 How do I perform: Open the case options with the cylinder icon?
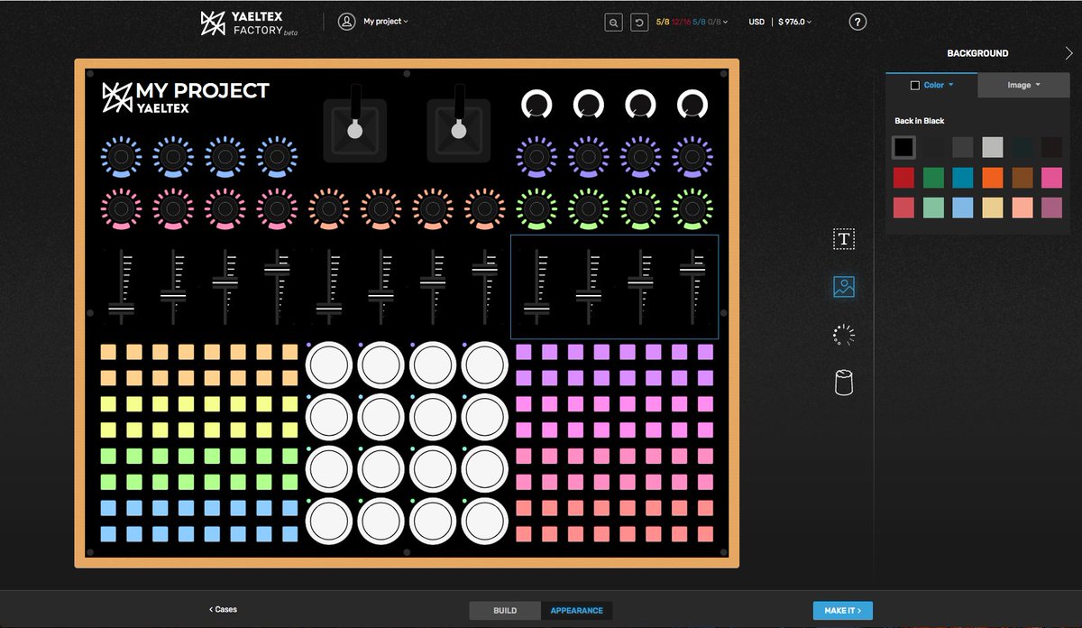(842, 382)
